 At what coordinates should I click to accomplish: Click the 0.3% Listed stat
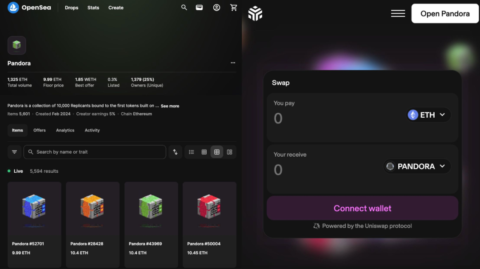113,82
